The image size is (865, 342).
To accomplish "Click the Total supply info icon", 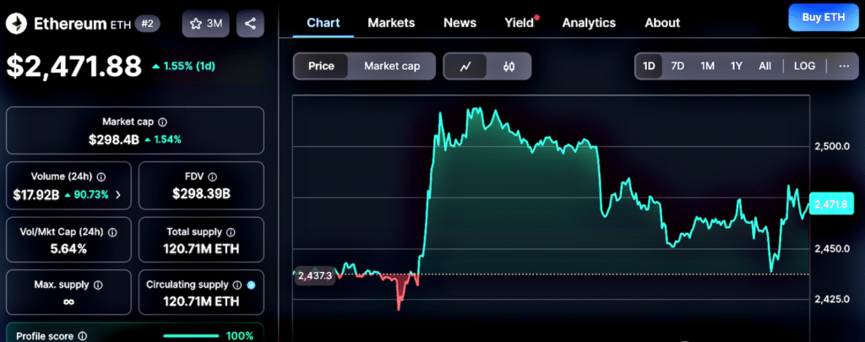I will tap(231, 232).
